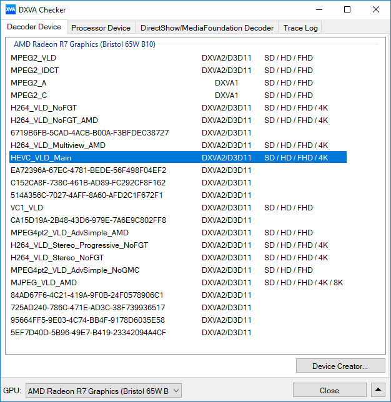Select the C152CA8F-738C-461B-AD89-FC292CF8F162 entry
This screenshot has height=402, width=391.
(178, 183)
